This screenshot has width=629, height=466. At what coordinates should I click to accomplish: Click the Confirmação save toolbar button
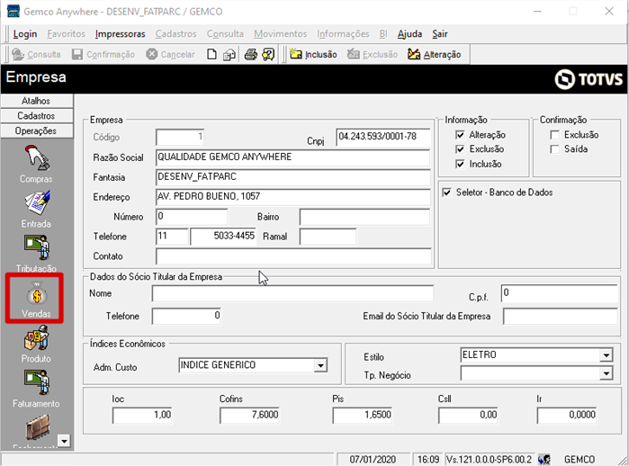coord(103,55)
